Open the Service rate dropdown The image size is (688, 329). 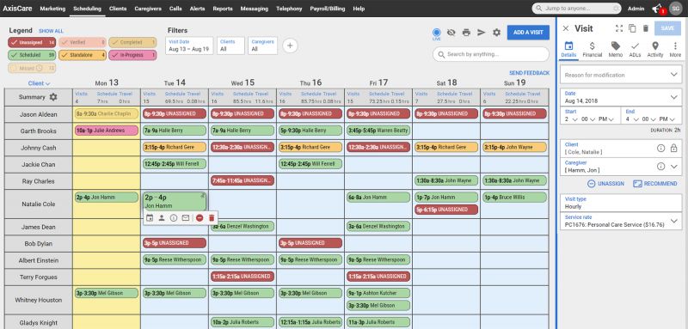click(621, 221)
